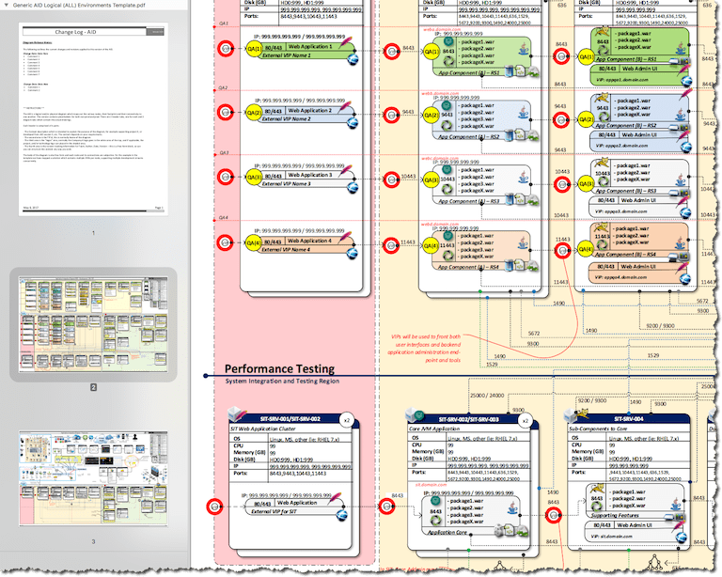This screenshot has width=722, height=577.
Task: Click Tomcat cat icon in App Component (B) – RS1
Action: coord(603,33)
